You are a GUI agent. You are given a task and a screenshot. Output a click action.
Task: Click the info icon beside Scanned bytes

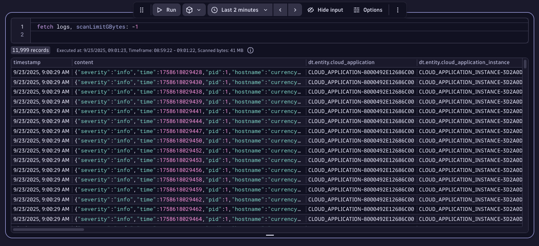click(x=250, y=50)
